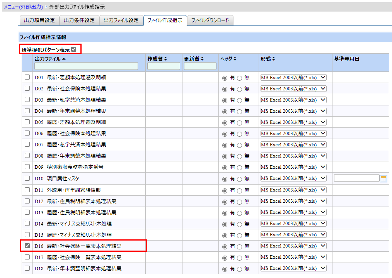This screenshot has height=278, width=392.
Task: Open format dropdown for D01 row
Action: [x=293, y=78]
